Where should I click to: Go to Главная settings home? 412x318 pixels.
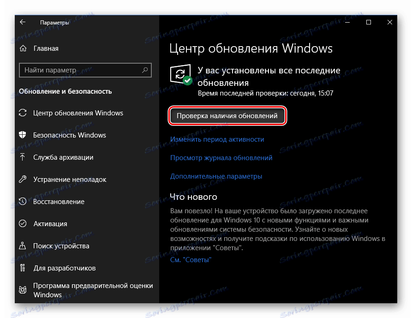click(46, 48)
